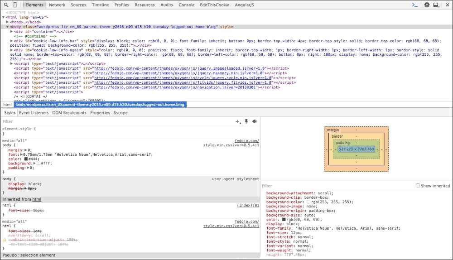This screenshot has width=453, height=260.
Task: Open the Console tab
Action: [x=186, y=5]
